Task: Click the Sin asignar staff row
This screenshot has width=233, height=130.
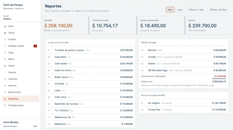Action: pyautogui.click(x=183, y=103)
